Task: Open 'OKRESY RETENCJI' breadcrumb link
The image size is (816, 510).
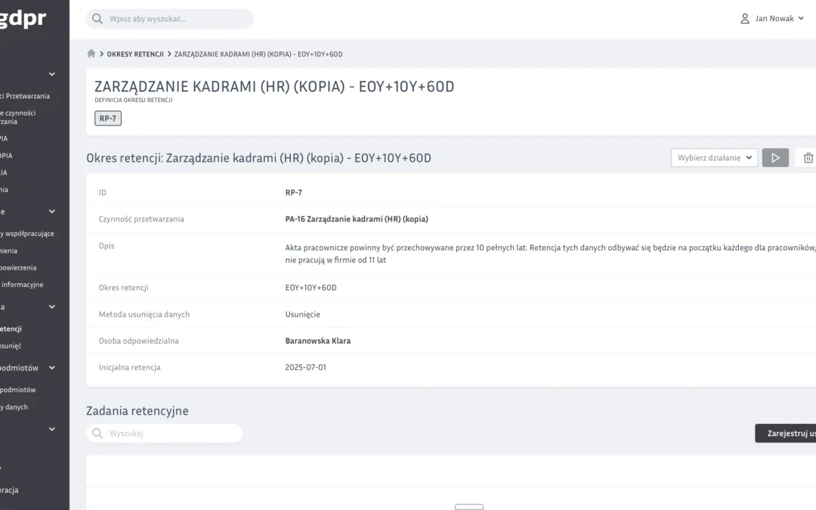Action: pos(135,54)
